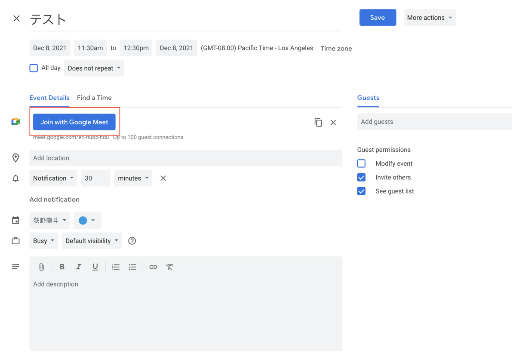Select the Guests tab
Screen dimensions: 516x360
368,98
